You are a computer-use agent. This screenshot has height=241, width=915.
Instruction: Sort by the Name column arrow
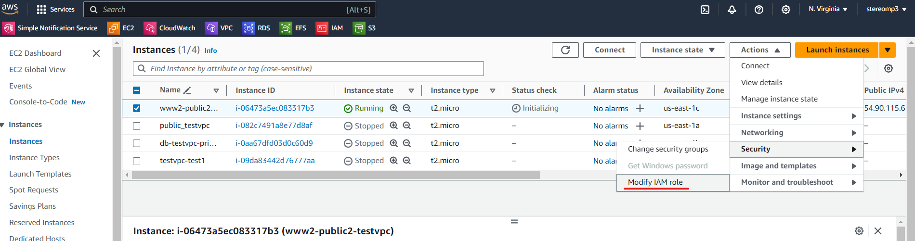(x=216, y=90)
